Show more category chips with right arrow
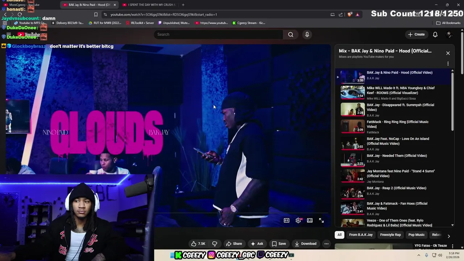The width and height of the screenshot is (464, 261). click(449, 236)
